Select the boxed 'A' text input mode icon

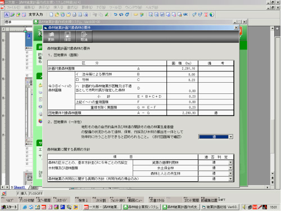click(7, 15)
